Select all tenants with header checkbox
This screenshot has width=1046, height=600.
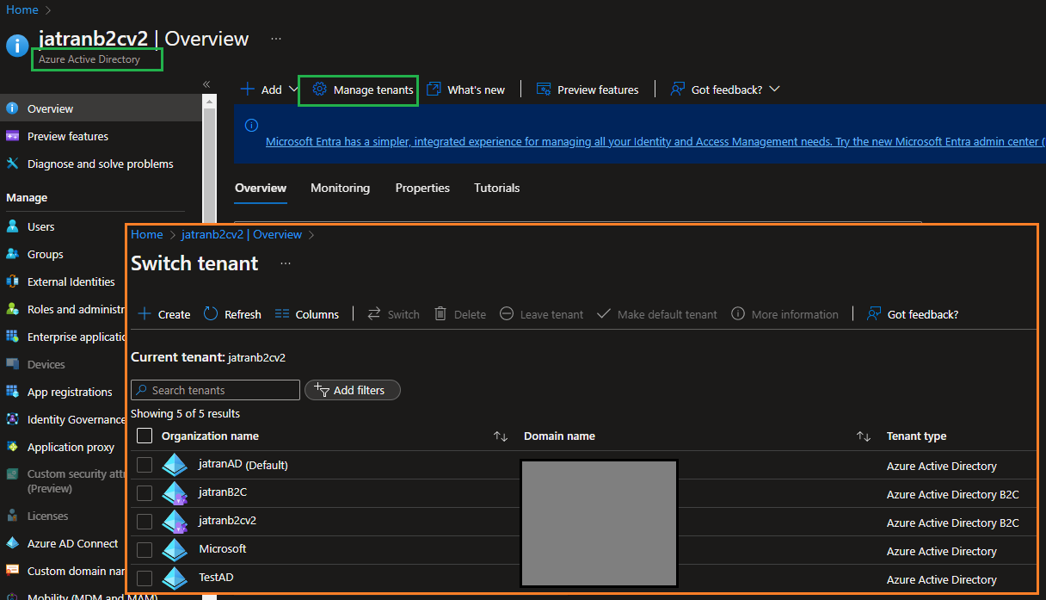(x=145, y=436)
